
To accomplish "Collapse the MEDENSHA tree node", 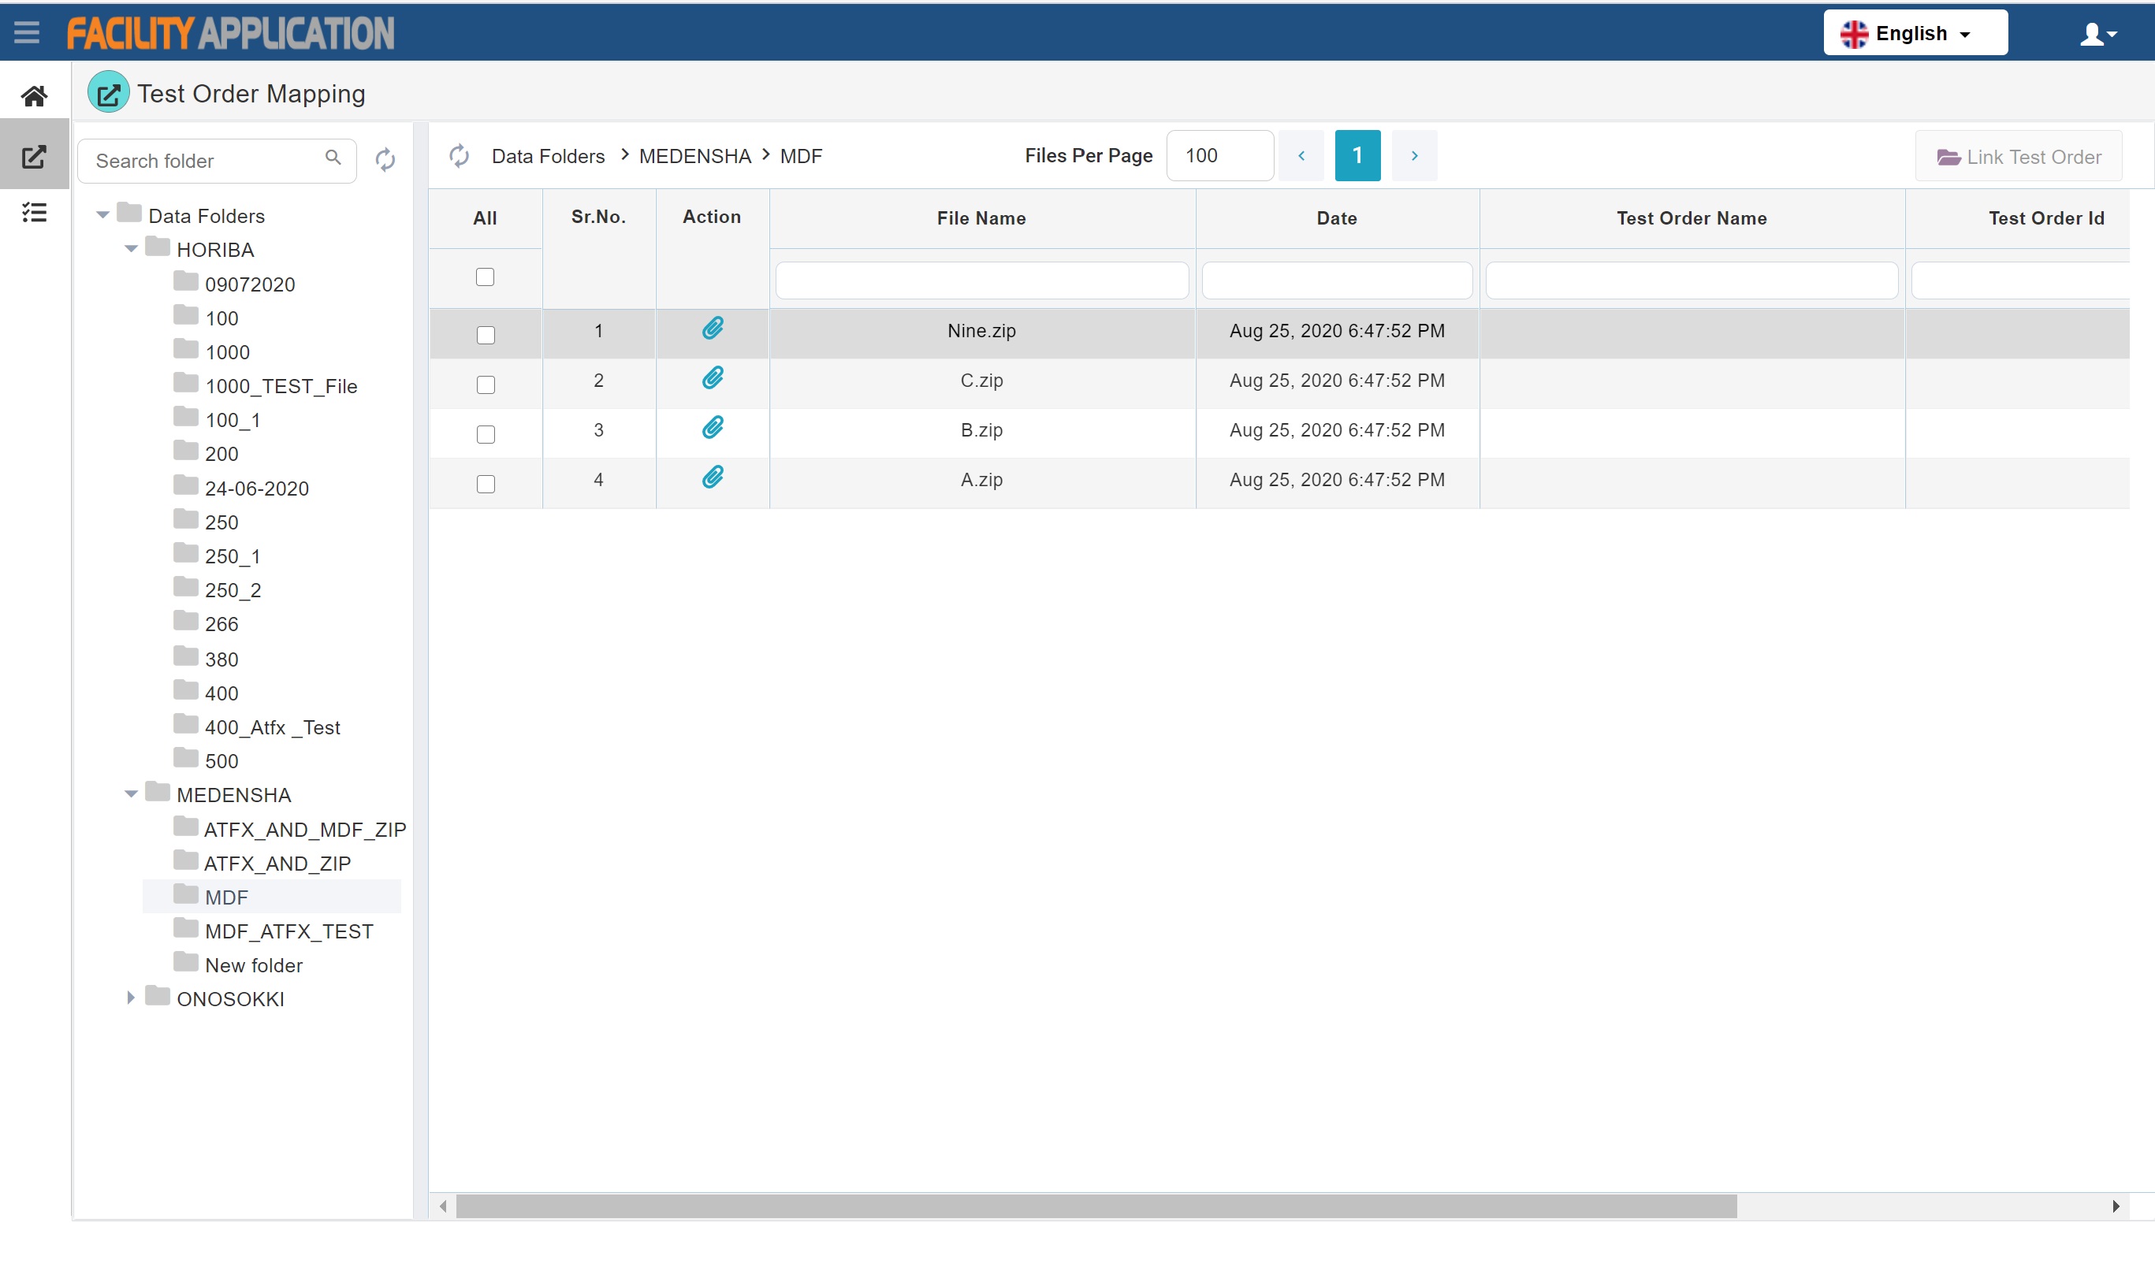I will tap(131, 794).
